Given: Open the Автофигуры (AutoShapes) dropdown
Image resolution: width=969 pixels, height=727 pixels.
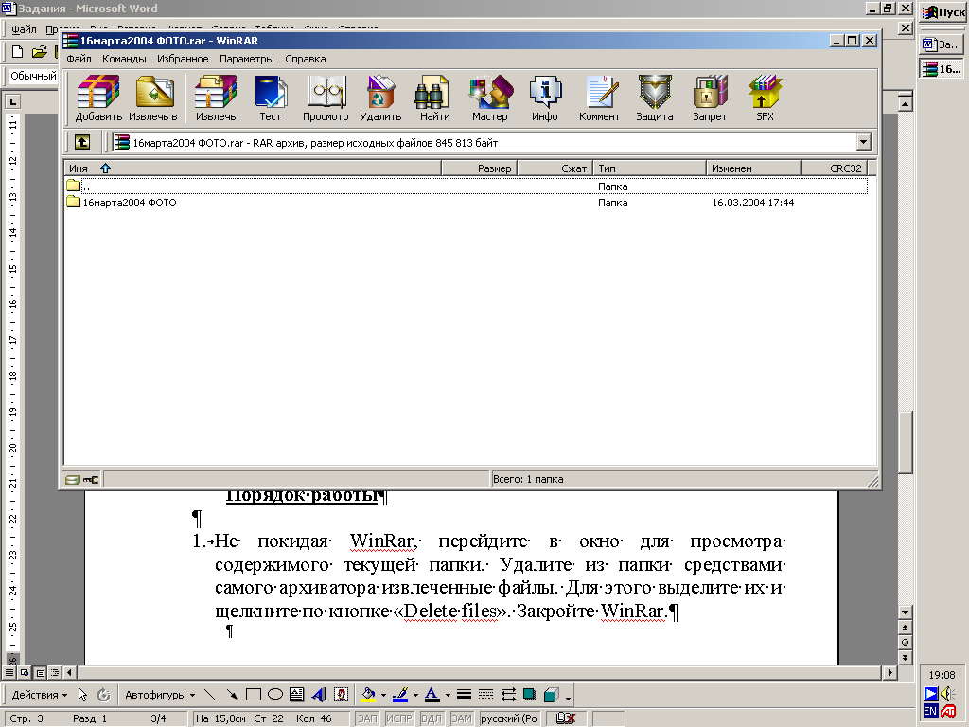Looking at the screenshot, I should [x=159, y=695].
